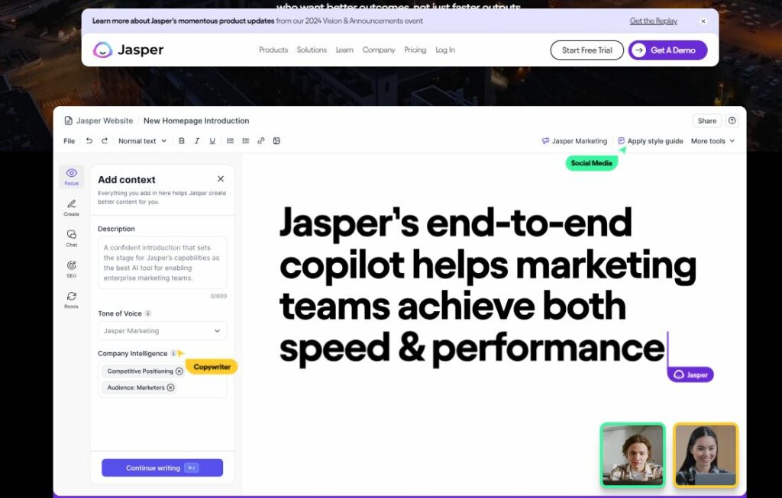The width and height of the screenshot is (782, 498).
Task: Expand the More tools dropdown
Action: point(713,141)
